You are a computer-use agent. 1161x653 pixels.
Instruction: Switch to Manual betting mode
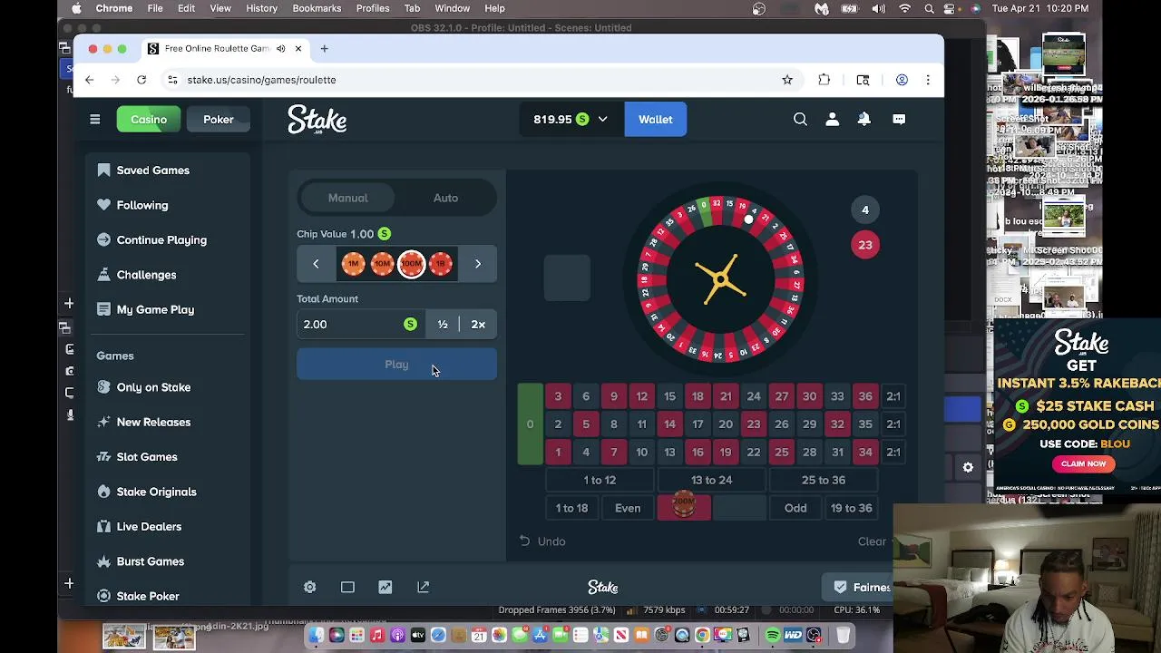click(x=348, y=198)
